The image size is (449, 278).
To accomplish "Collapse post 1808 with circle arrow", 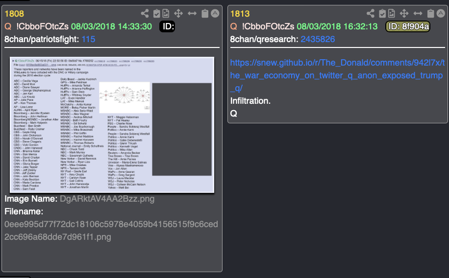I will [215, 13].
